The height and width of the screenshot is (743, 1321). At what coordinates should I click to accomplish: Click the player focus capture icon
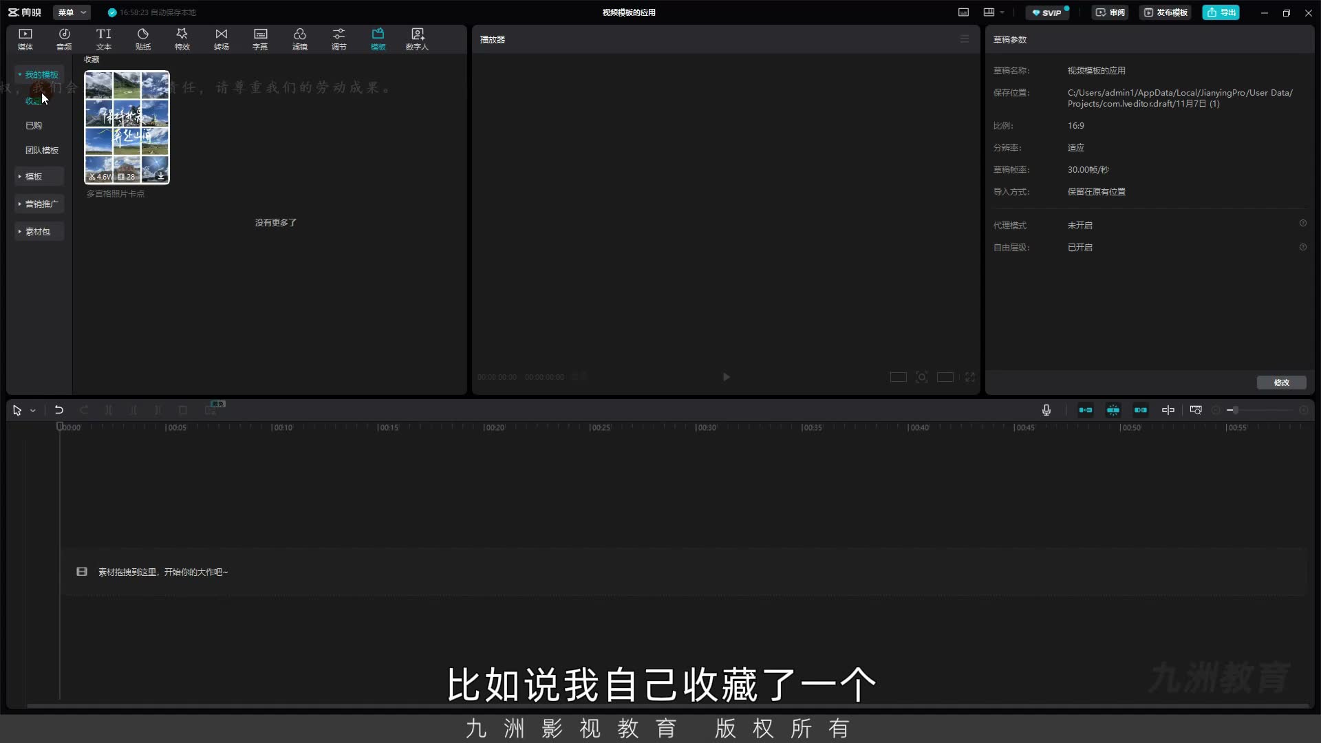pyautogui.click(x=922, y=377)
